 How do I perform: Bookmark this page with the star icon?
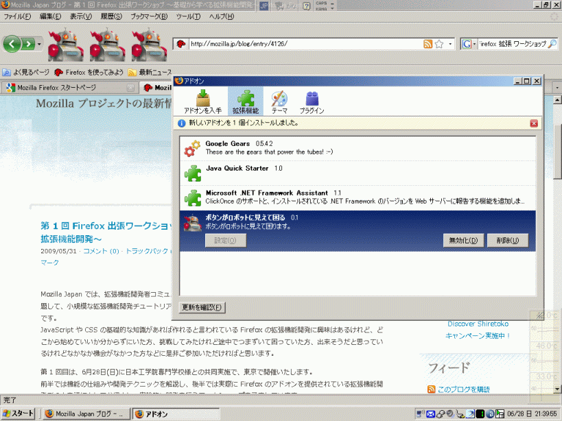[439, 44]
